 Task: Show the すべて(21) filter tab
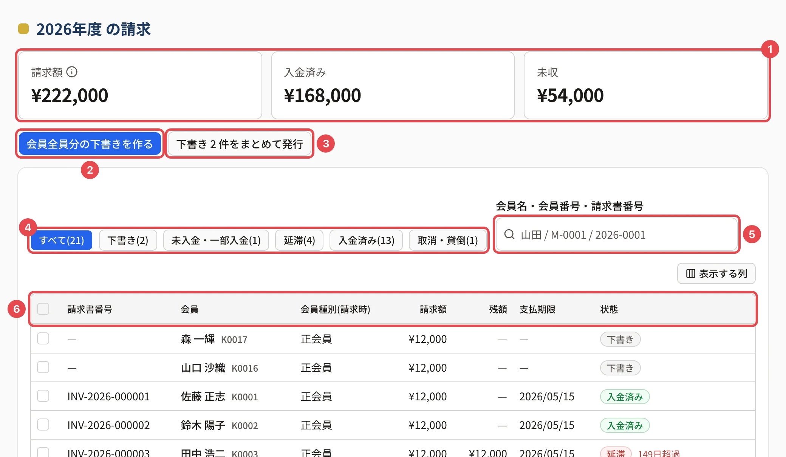pyautogui.click(x=62, y=240)
